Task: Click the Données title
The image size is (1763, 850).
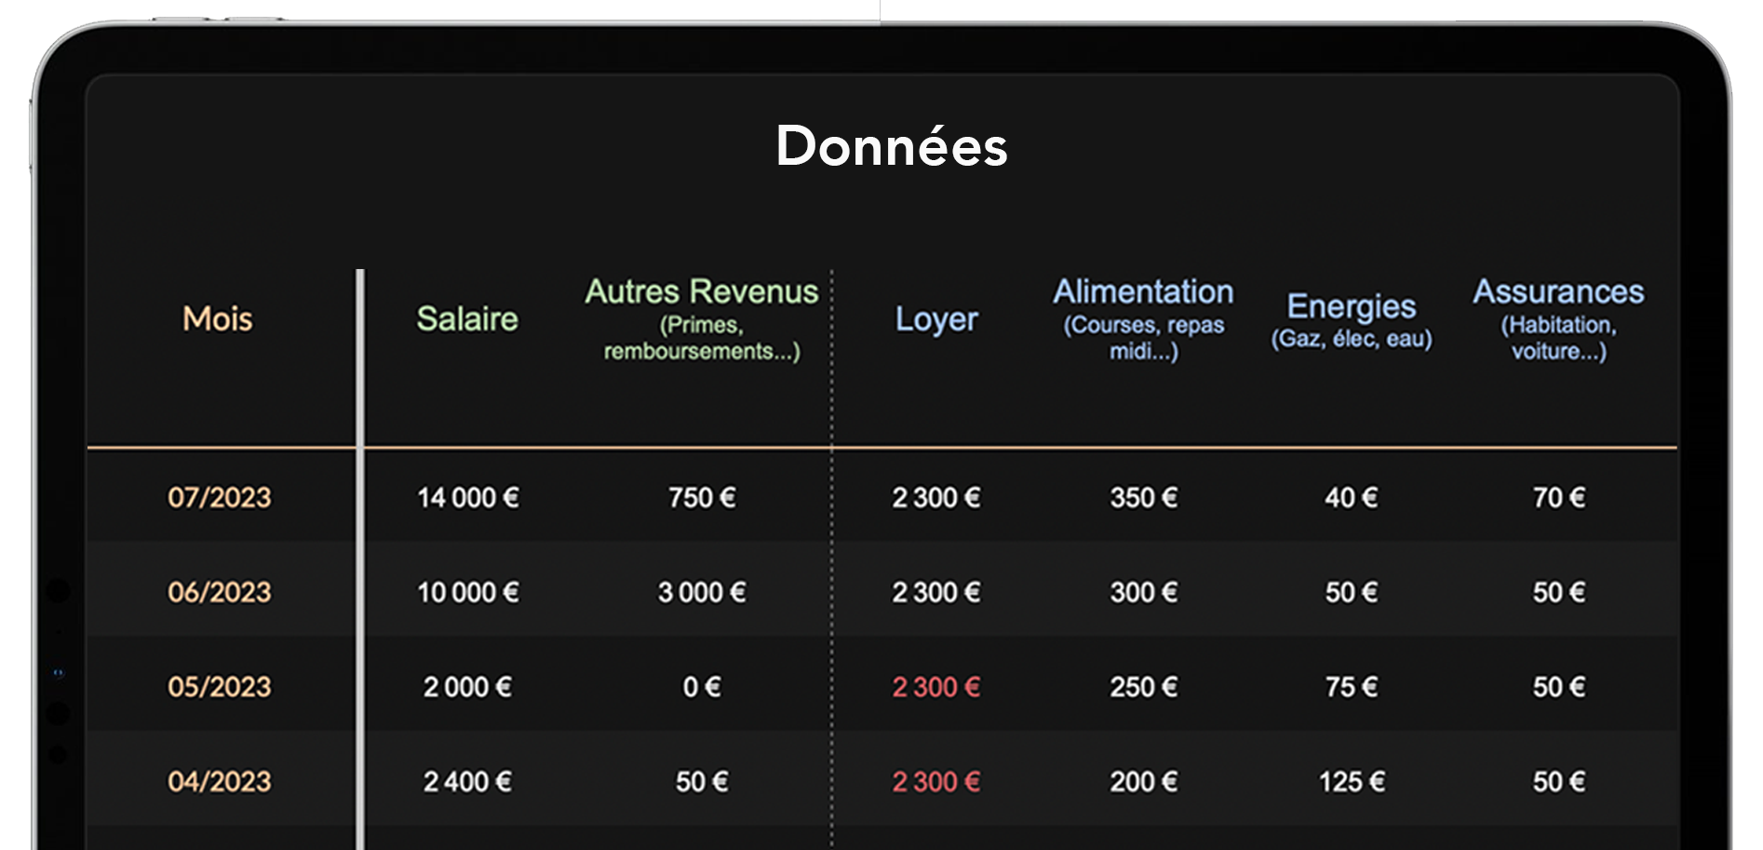Action: (891, 147)
